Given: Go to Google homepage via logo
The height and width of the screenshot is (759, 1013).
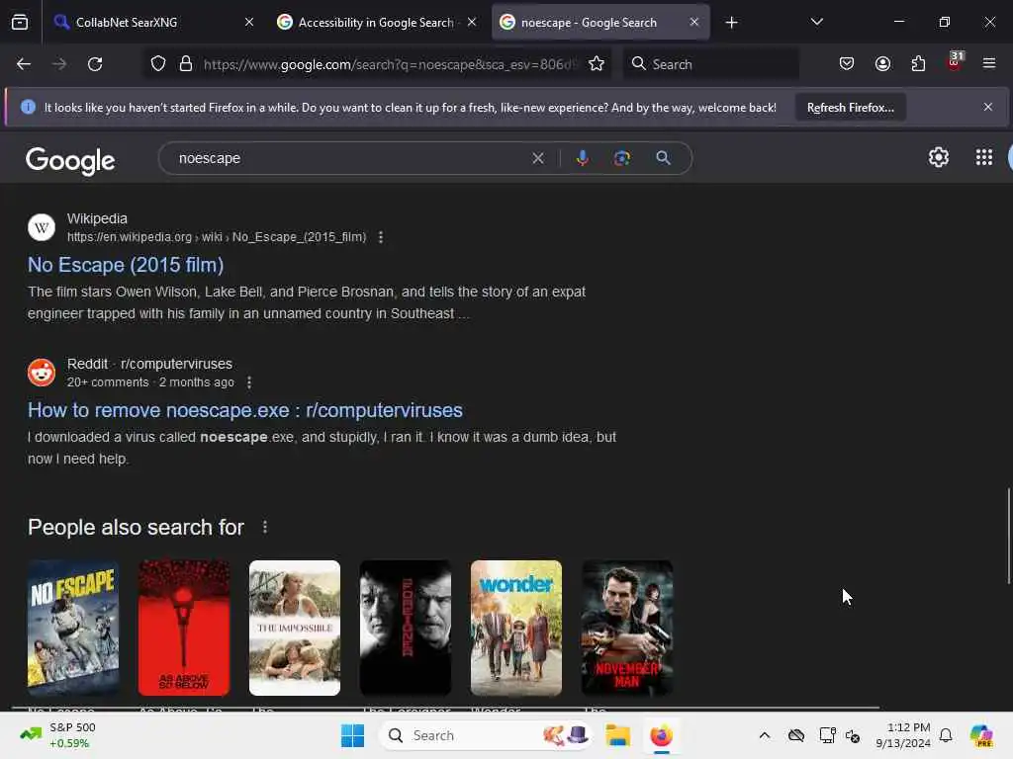Looking at the screenshot, I should point(70,161).
